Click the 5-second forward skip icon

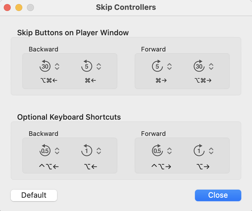(157, 66)
